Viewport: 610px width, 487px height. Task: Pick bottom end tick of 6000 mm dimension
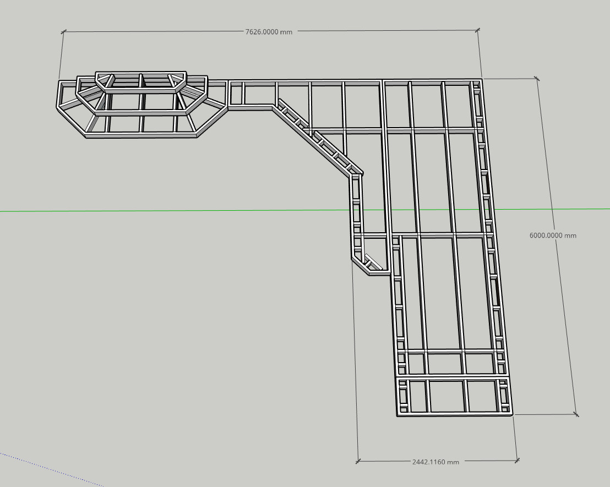[x=576, y=414]
